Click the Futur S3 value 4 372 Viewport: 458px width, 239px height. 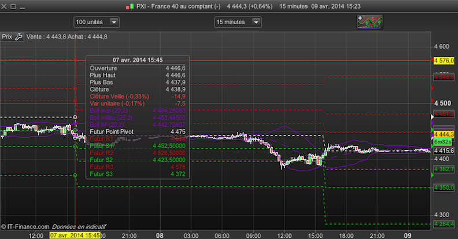click(x=178, y=174)
